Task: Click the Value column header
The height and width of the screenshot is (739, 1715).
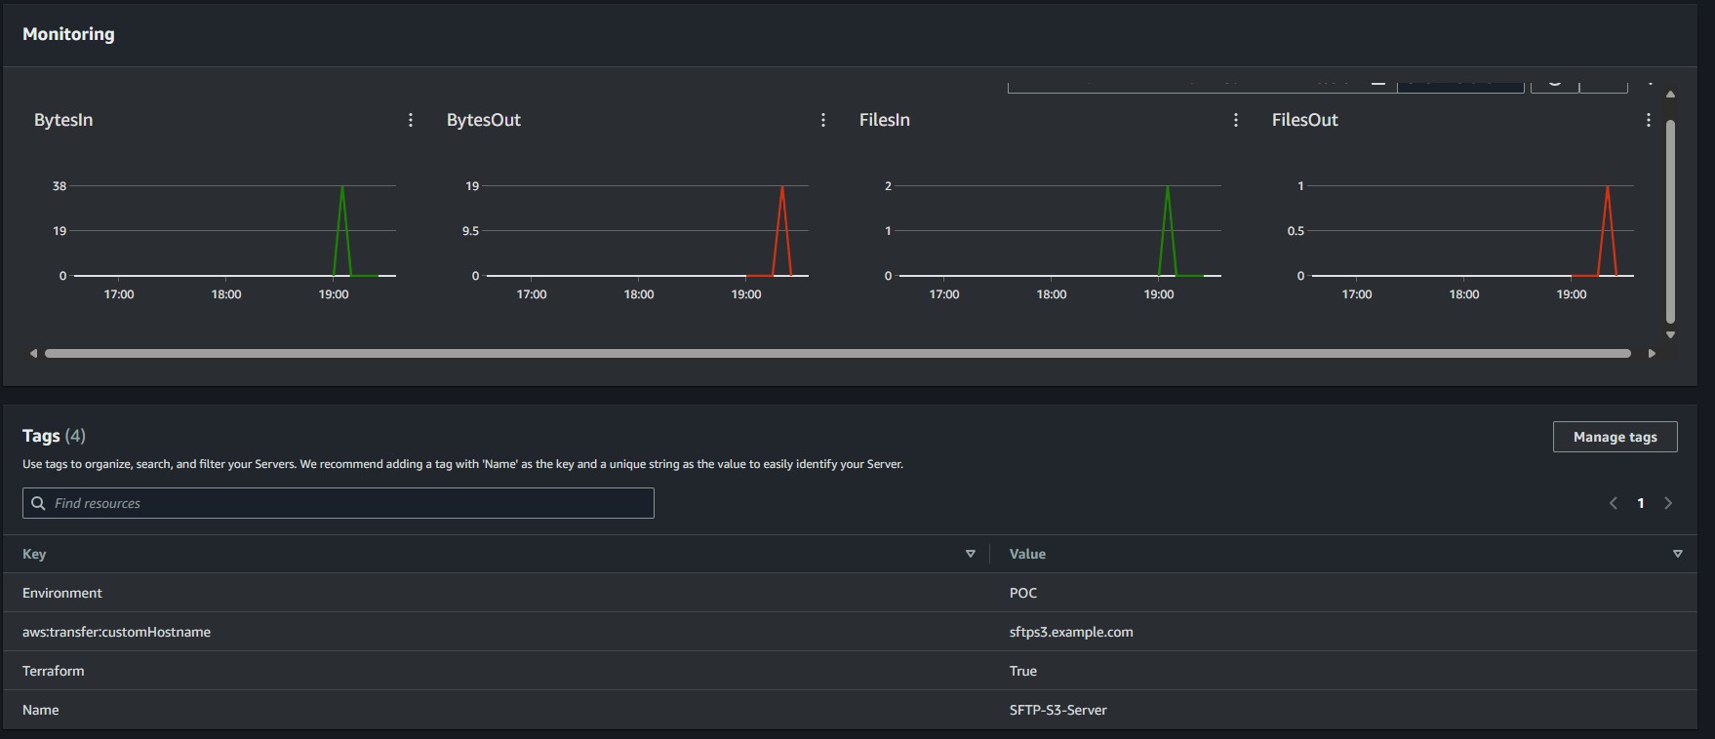Action: click(x=1027, y=554)
